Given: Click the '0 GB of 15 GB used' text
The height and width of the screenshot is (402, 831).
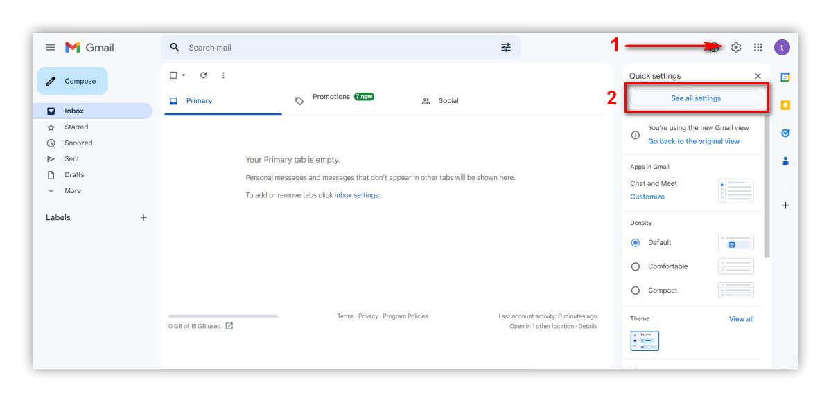Looking at the screenshot, I should 195,327.
